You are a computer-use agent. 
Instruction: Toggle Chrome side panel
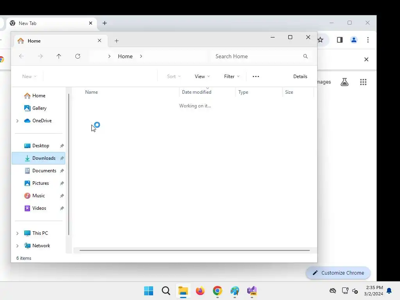[340, 40]
